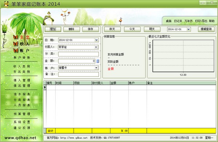The image size is (218, 142).
Task: Click the 12-30 axis label on chart
Action: tap(183, 75)
